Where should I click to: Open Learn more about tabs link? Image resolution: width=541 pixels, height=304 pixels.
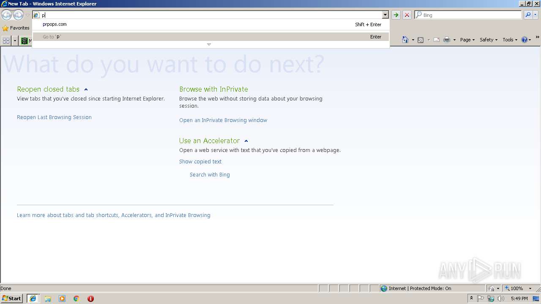click(x=114, y=215)
